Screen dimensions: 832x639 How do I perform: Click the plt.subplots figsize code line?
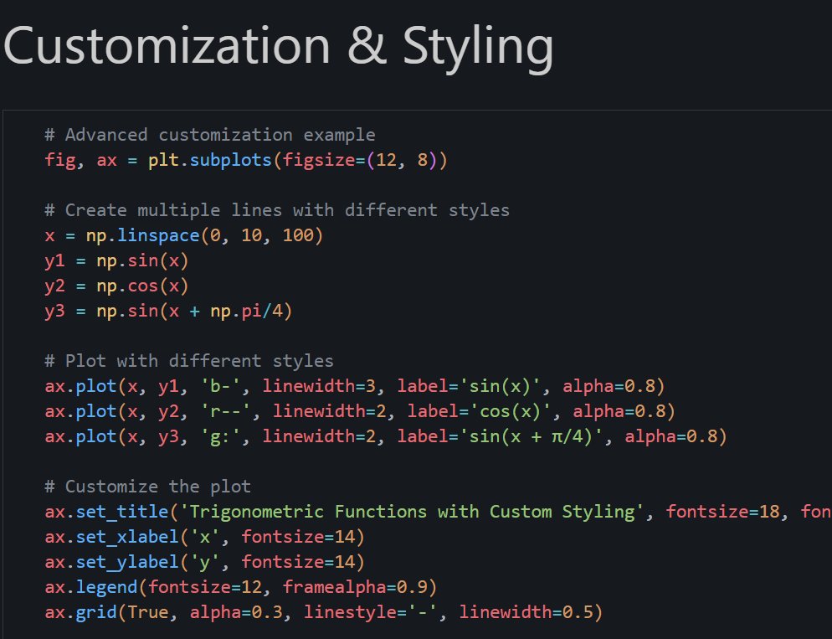pos(246,160)
